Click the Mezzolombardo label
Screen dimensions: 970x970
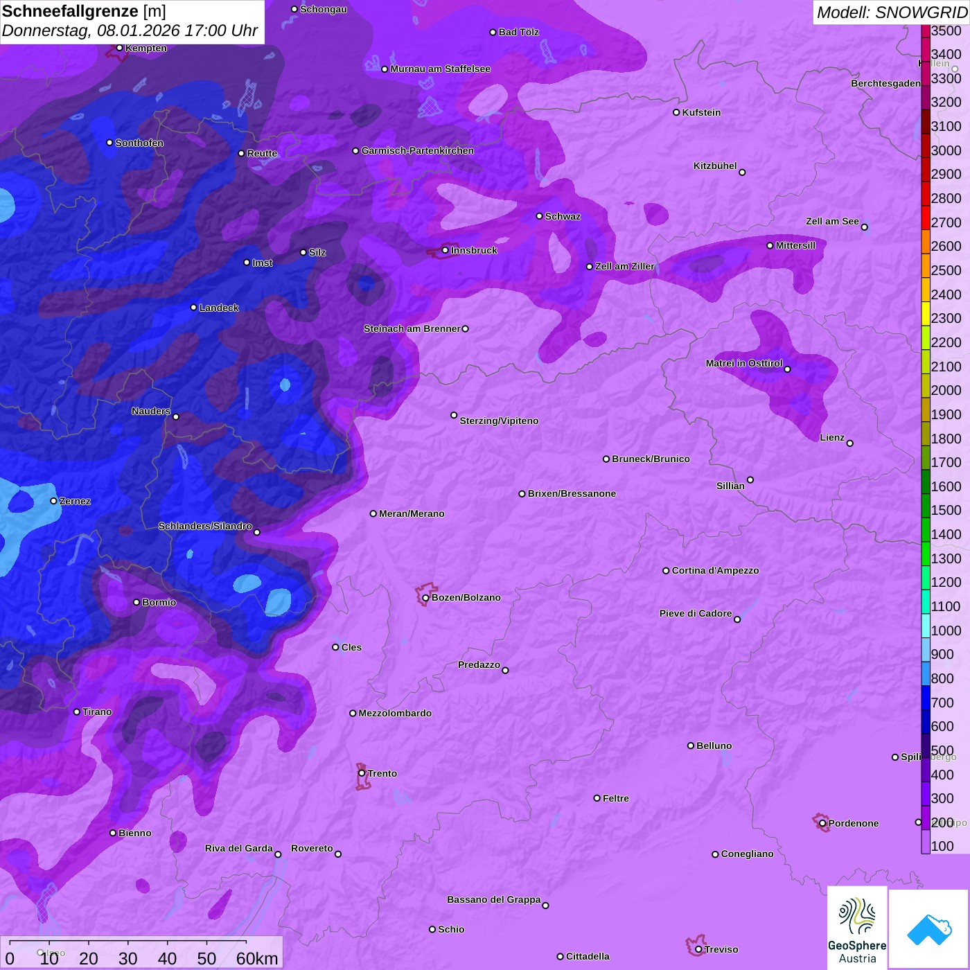[395, 713]
